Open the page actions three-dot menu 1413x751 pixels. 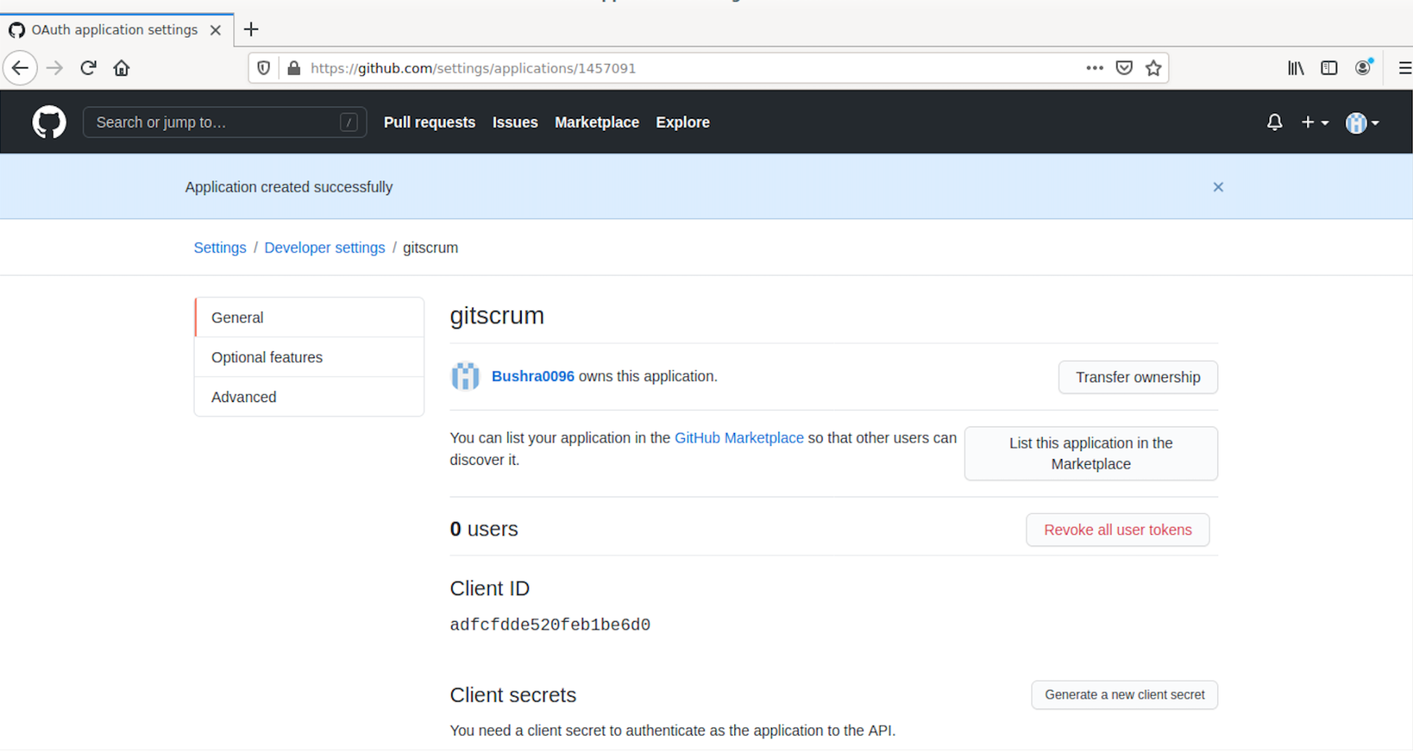pos(1094,68)
